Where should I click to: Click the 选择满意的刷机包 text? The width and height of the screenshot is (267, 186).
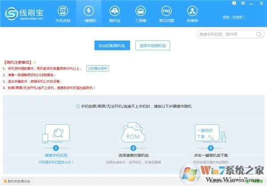[x=133, y=155]
